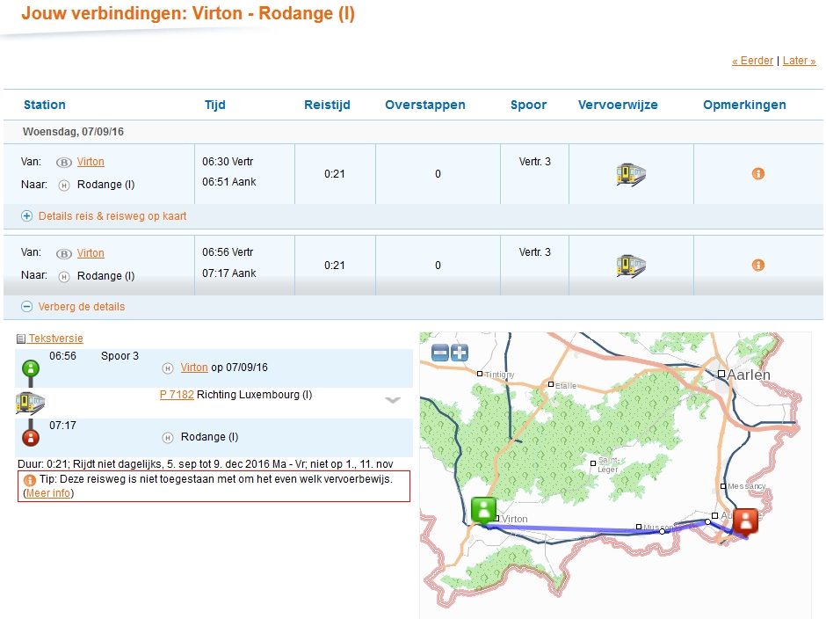This screenshot has width=826, height=619.
Task: Click the train icon for the 06:56 connection
Action: [x=631, y=266]
